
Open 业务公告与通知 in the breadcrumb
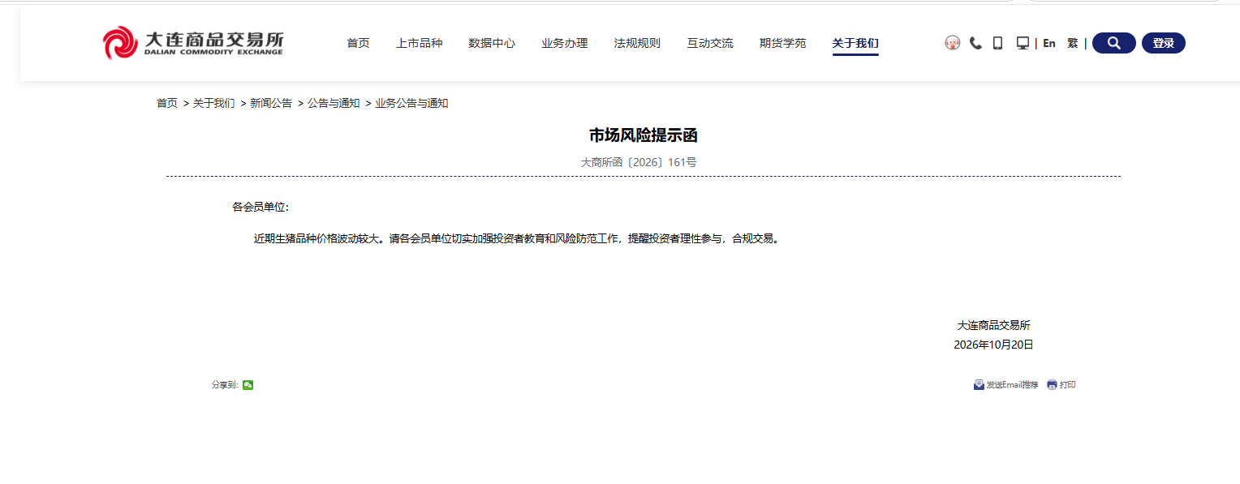(x=411, y=103)
